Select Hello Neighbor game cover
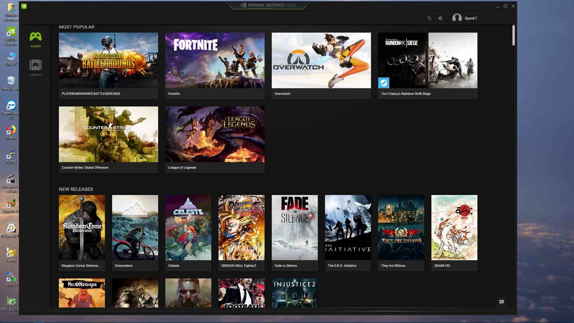The height and width of the screenshot is (323, 574). point(82,293)
